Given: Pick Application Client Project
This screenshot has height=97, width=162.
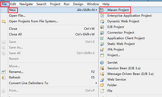Looking at the screenshot, I should coord(126,38).
